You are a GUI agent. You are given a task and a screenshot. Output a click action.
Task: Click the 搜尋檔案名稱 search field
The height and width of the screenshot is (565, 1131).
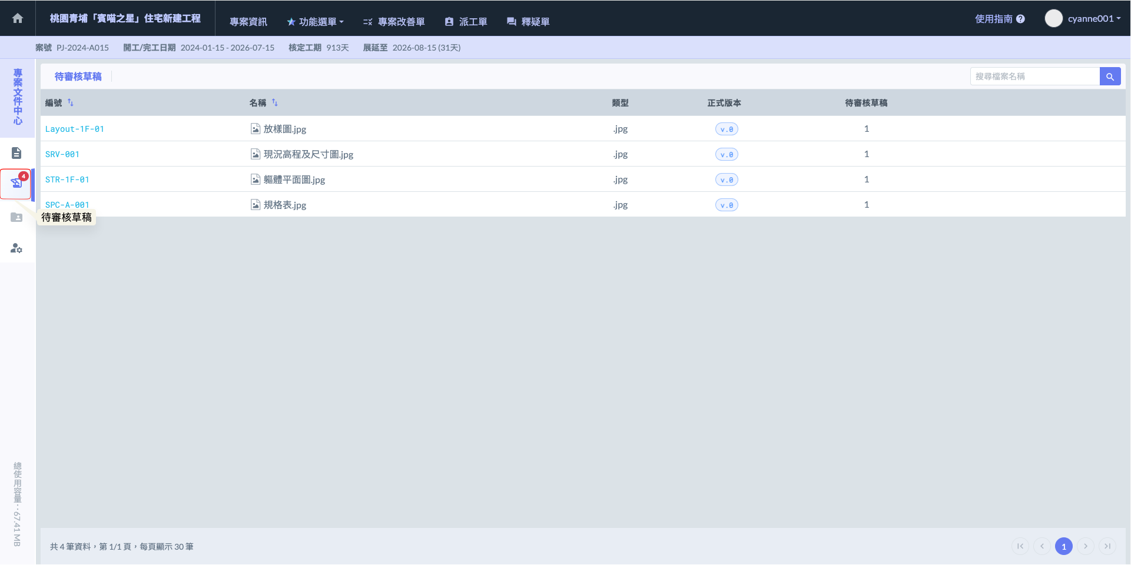pyautogui.click(x=1034, y=77)
